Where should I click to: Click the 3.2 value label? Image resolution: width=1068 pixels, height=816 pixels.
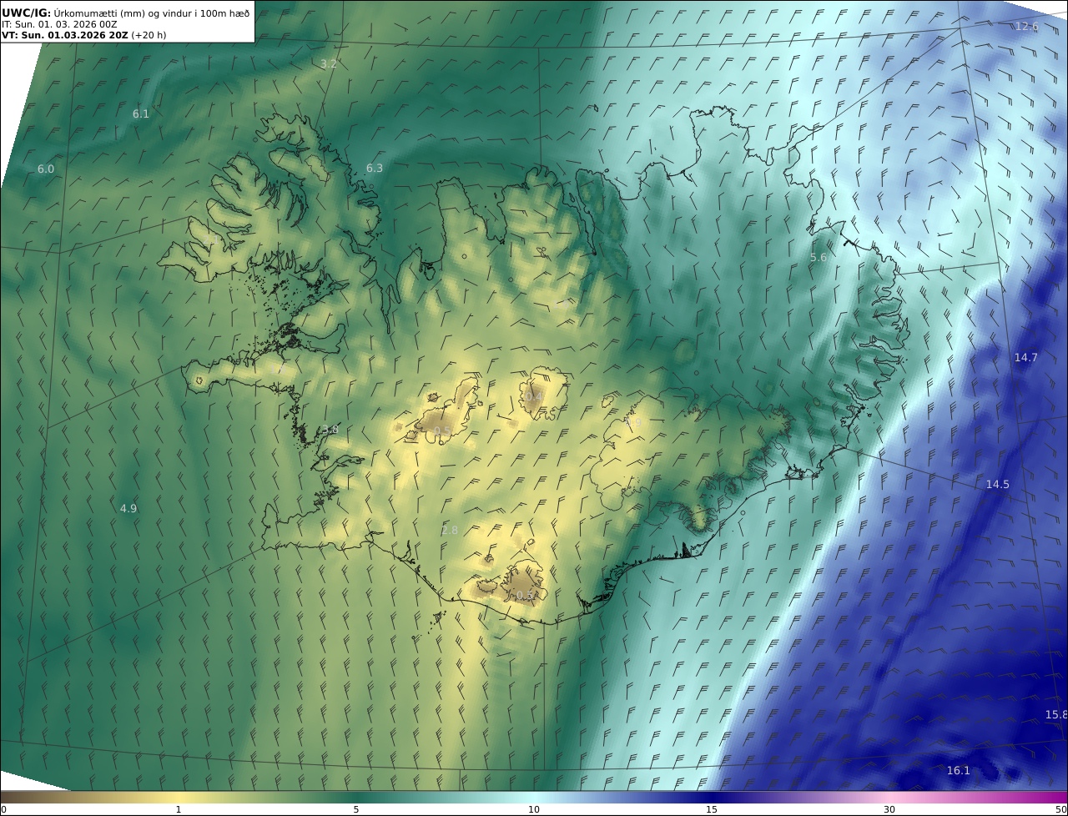pos(329,63)
